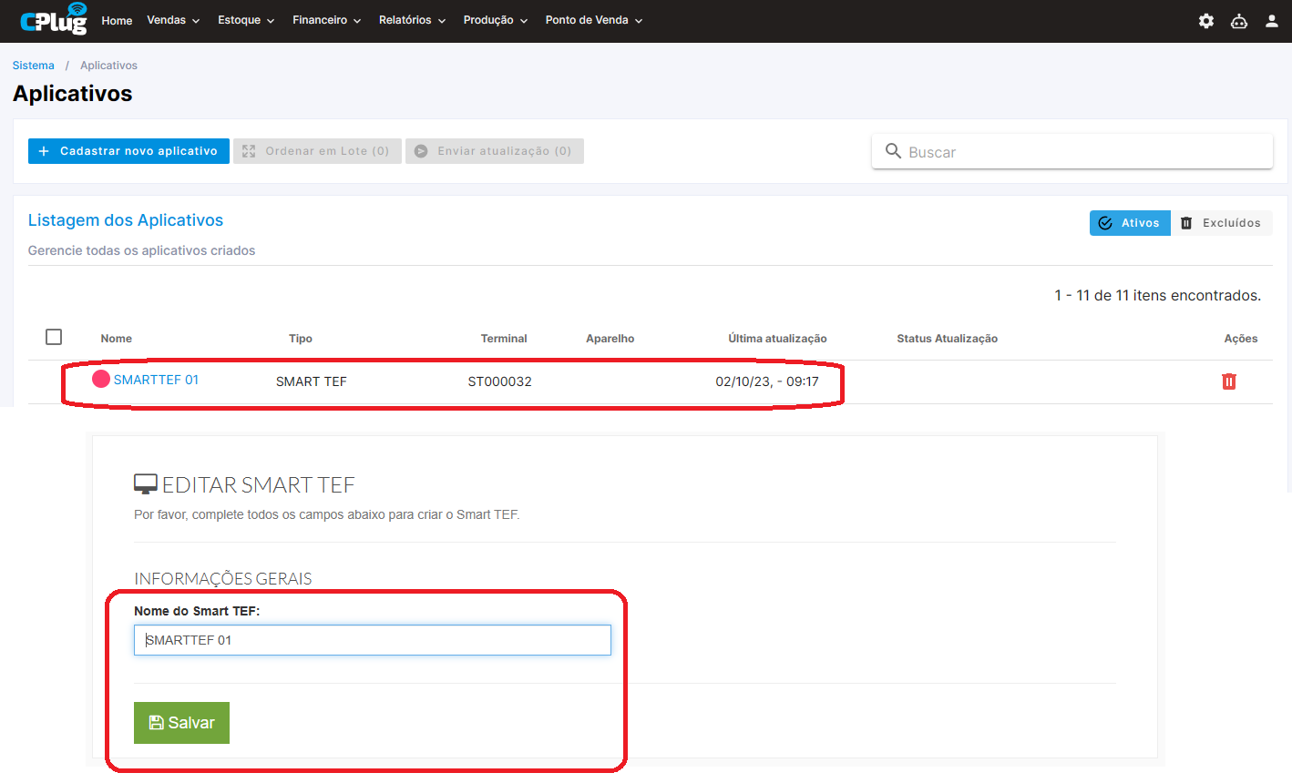Open the Sistema breadcrumb link

coord(34,66)
